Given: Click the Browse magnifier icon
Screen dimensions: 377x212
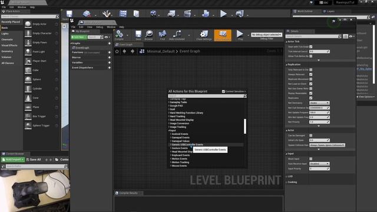Looking at the screenshot, I should [x=149, y=34].
